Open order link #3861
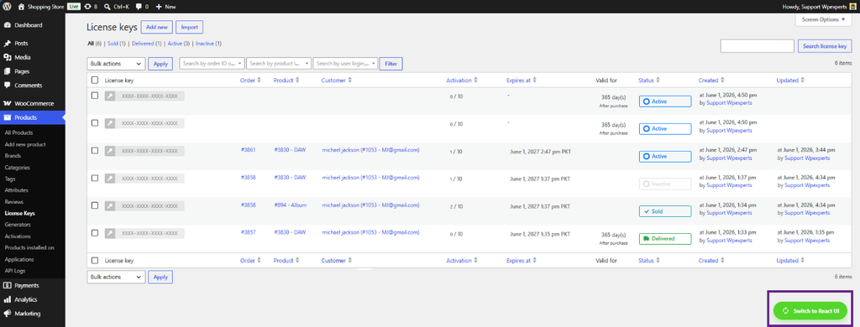This screenshot has width=860, height=327. pos(248,149)
